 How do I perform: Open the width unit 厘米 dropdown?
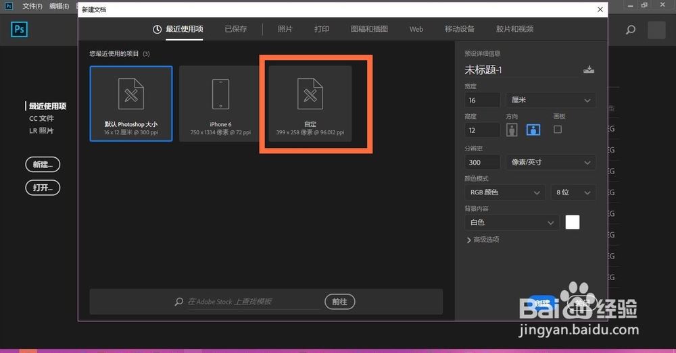550,100
